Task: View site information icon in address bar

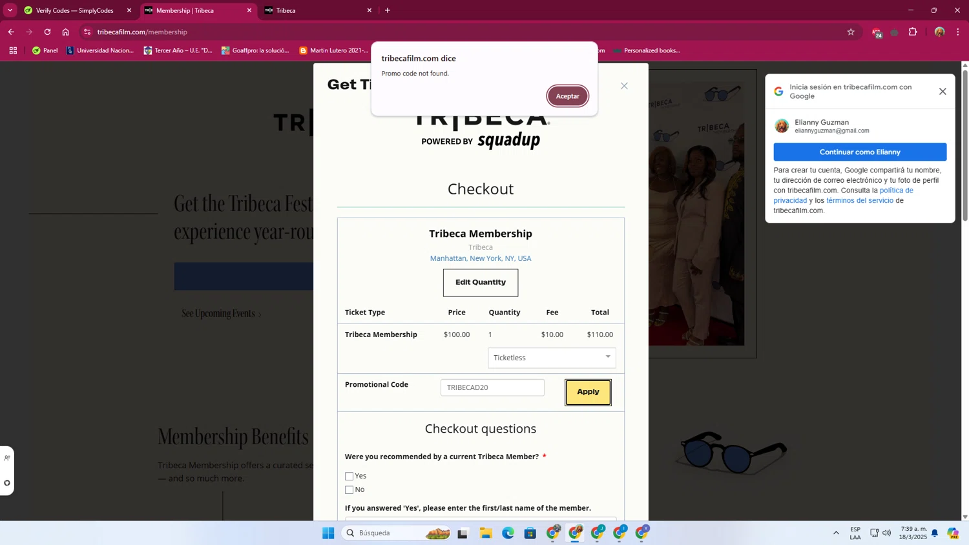Action: click(87, 32)
